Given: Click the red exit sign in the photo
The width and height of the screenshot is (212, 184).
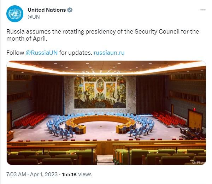Looking at the screenshot, I should coord(194,109).
